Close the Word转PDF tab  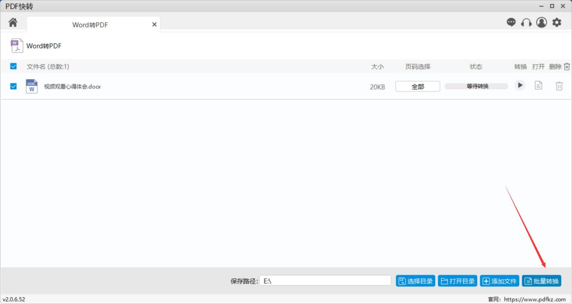154,25
